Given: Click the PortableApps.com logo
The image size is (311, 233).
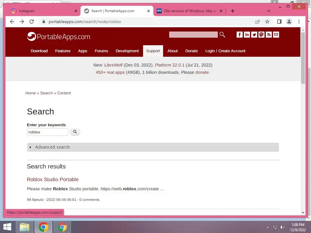Looking at the screenshot, I should click(x=59, y=36).
